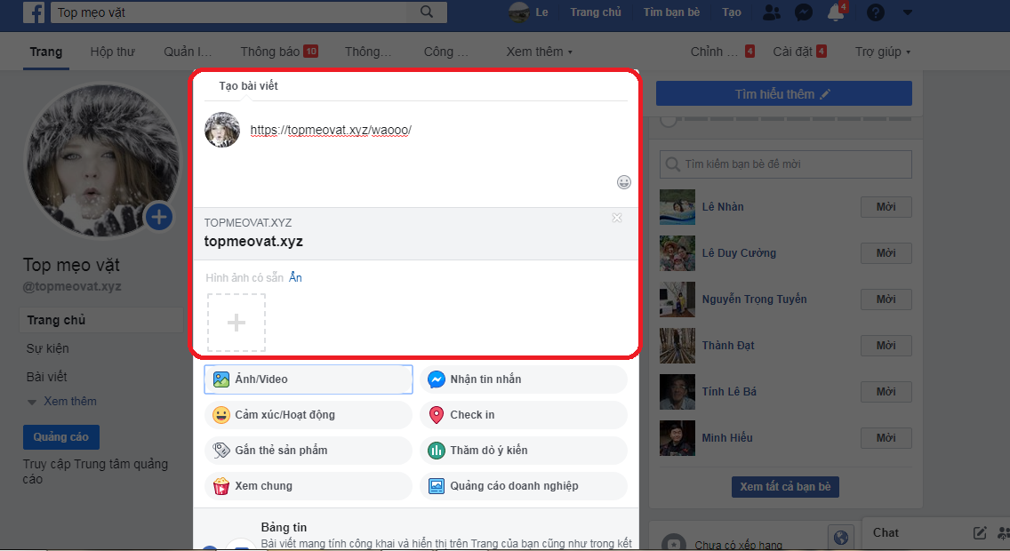Viewport: 1010px width, 551px height.
Task: Hide available images with Ẩn link
Action: coord(295,278)
